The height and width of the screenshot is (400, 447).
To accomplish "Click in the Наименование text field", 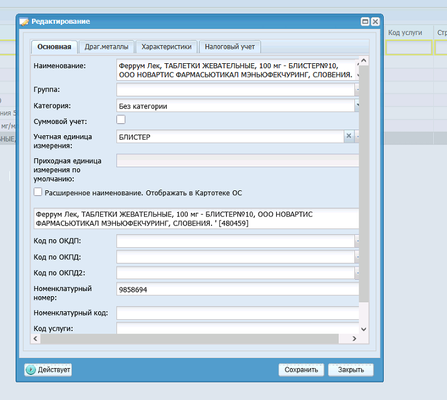I will [235, 70].
